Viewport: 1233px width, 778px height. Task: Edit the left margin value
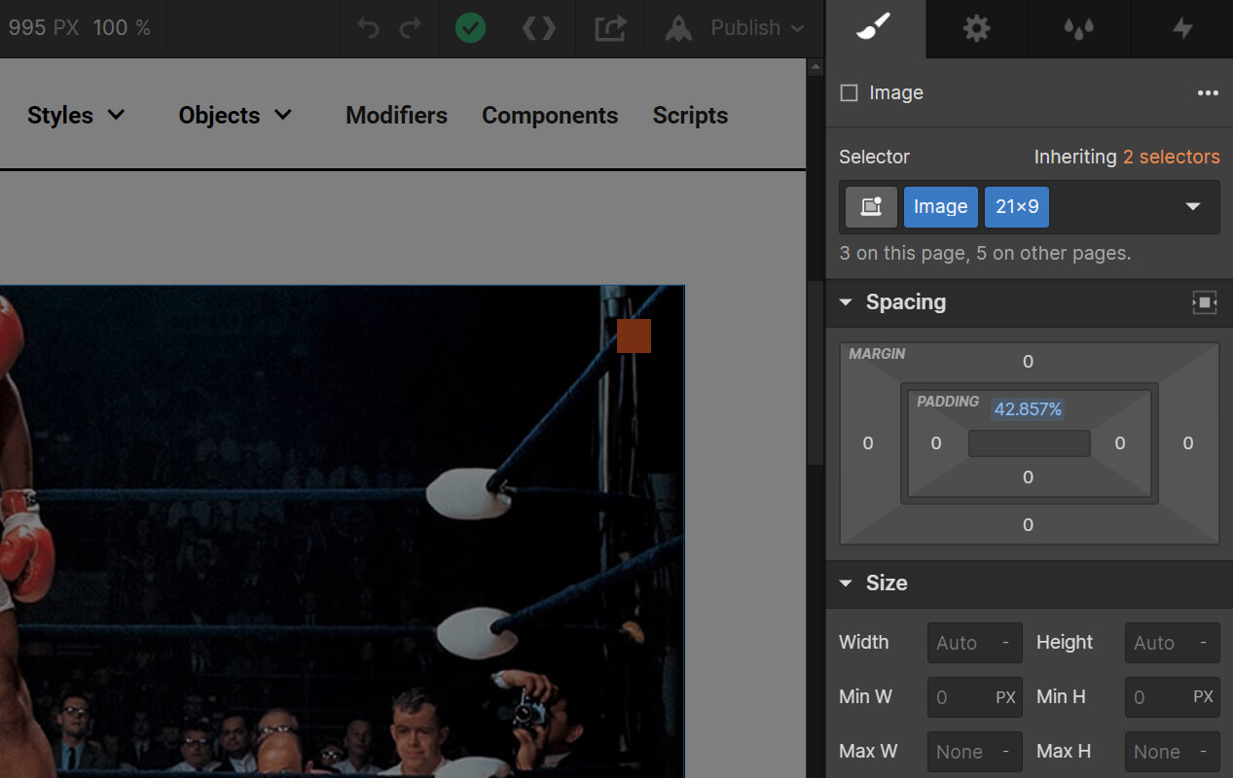click(x=868, y=443)
